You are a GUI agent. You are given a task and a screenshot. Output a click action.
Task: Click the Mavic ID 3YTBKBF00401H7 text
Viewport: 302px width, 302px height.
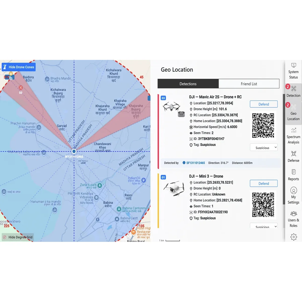pyautogui.click(x=211, y=139)
